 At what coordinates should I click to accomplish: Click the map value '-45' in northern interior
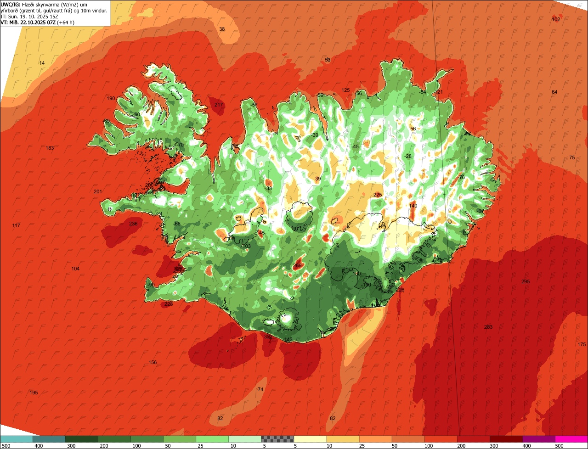[x=355, y=146]
